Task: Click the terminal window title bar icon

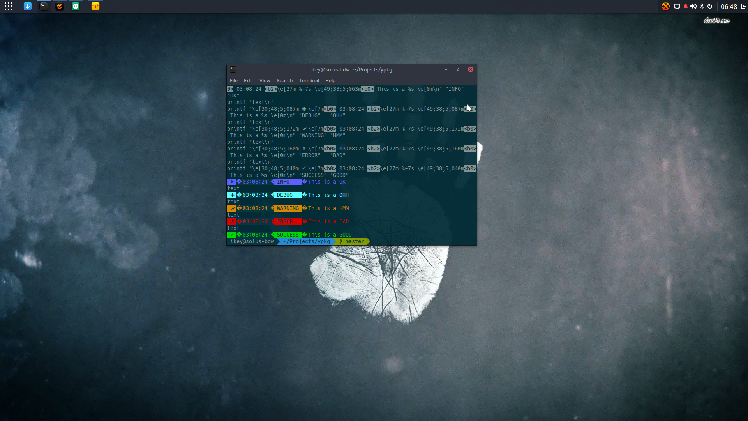Action: (x=233, y=69)
